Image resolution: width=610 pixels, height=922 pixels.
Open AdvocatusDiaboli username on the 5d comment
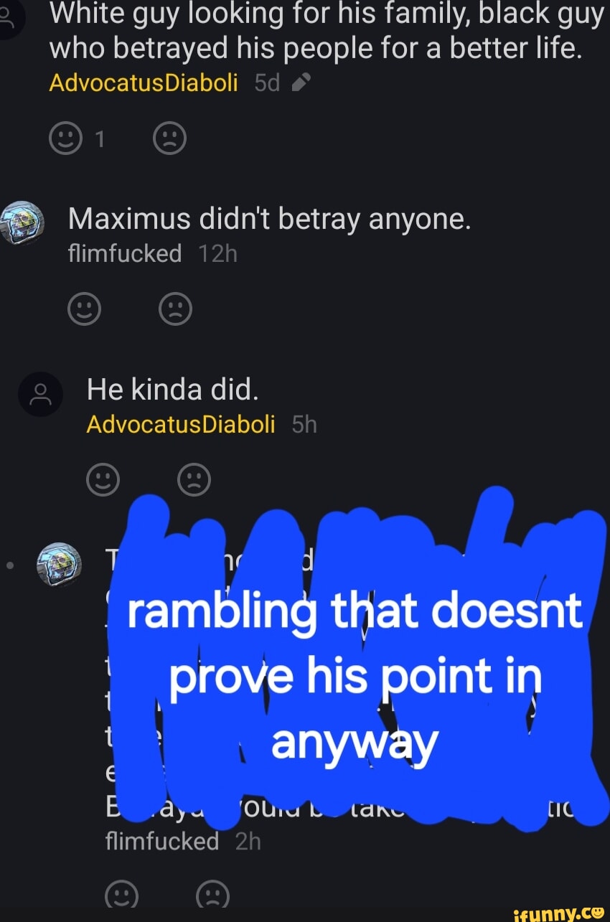tap(144, 84)
